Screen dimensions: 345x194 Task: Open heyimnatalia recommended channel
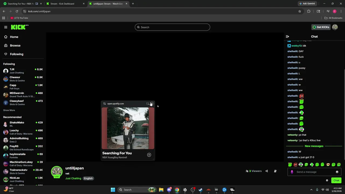point(23,155)
